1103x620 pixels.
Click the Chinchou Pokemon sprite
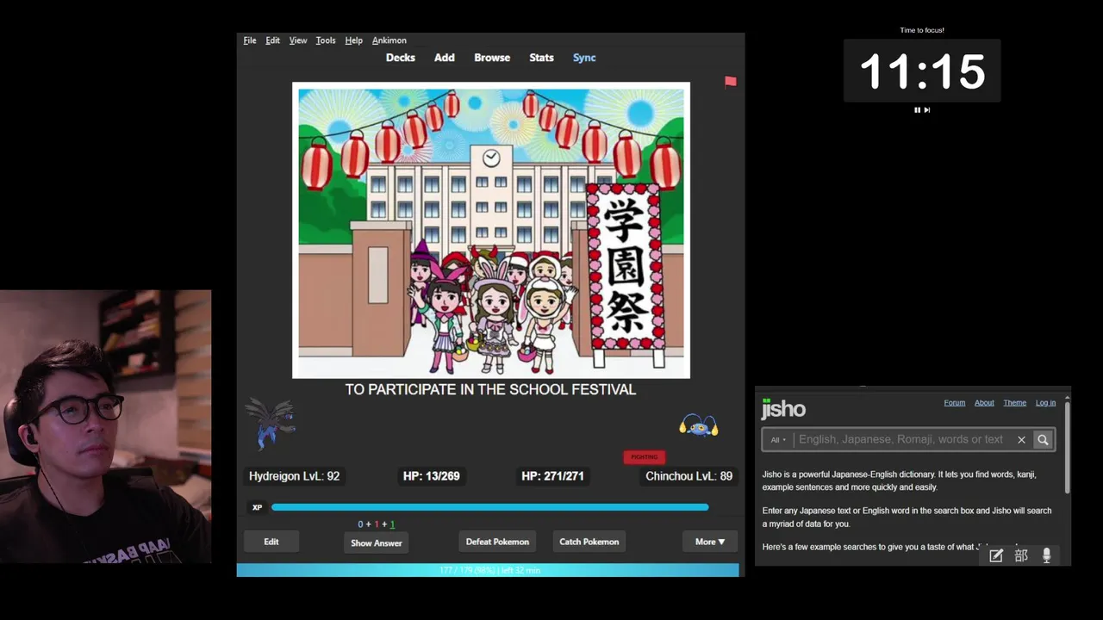pos(699,425)
